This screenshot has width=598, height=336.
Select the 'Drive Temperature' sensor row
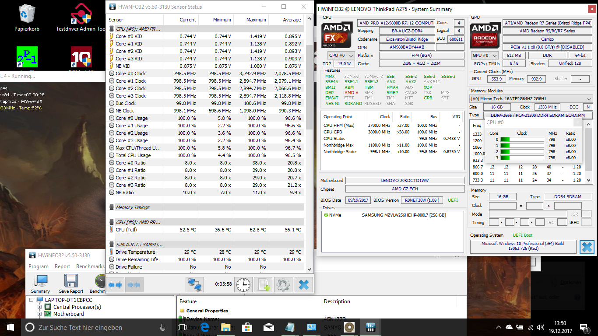pos(206,252)
